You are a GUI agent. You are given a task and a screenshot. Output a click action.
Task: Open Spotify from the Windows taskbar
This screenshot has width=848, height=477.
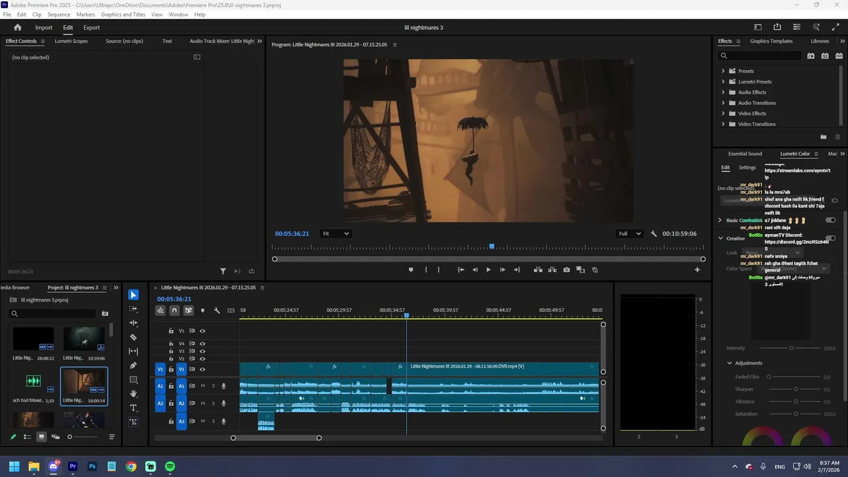[170, 466]
